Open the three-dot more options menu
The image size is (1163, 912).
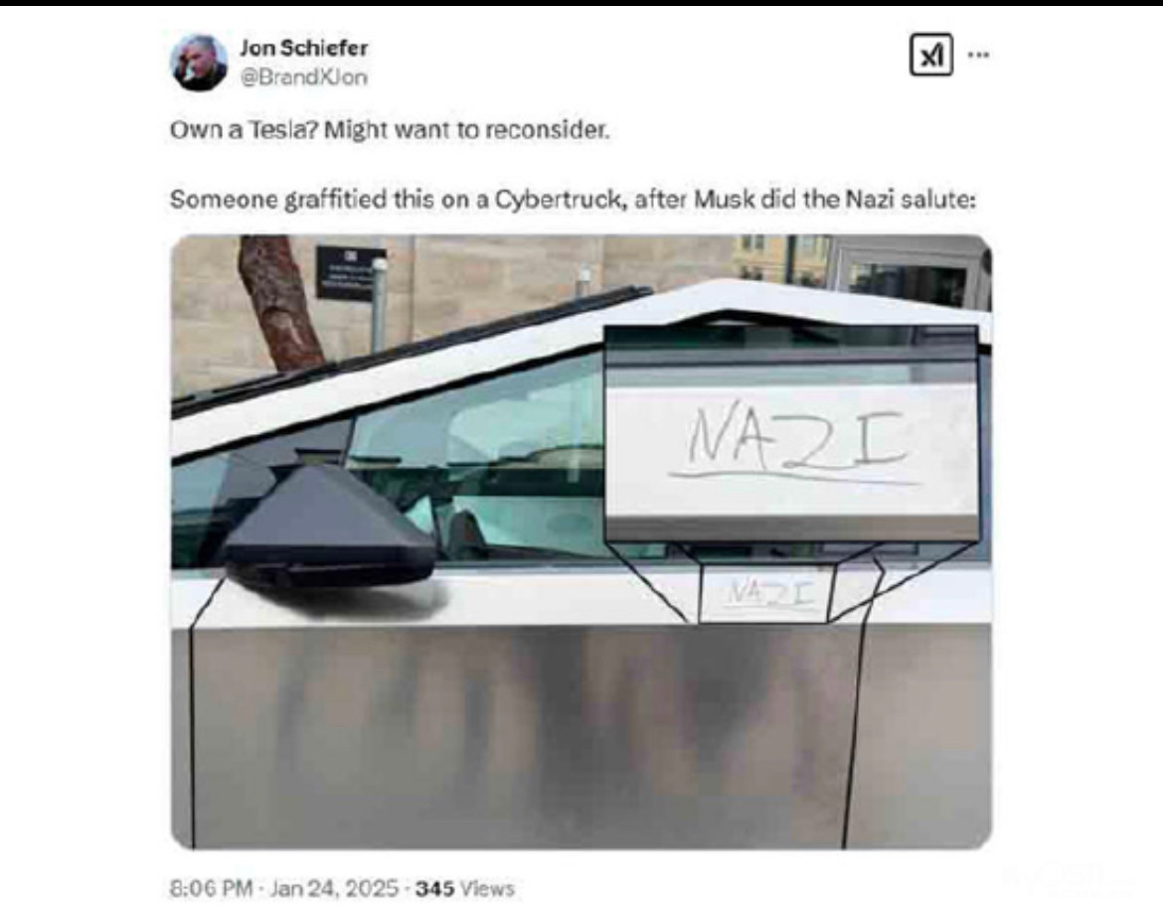(978, 54)
